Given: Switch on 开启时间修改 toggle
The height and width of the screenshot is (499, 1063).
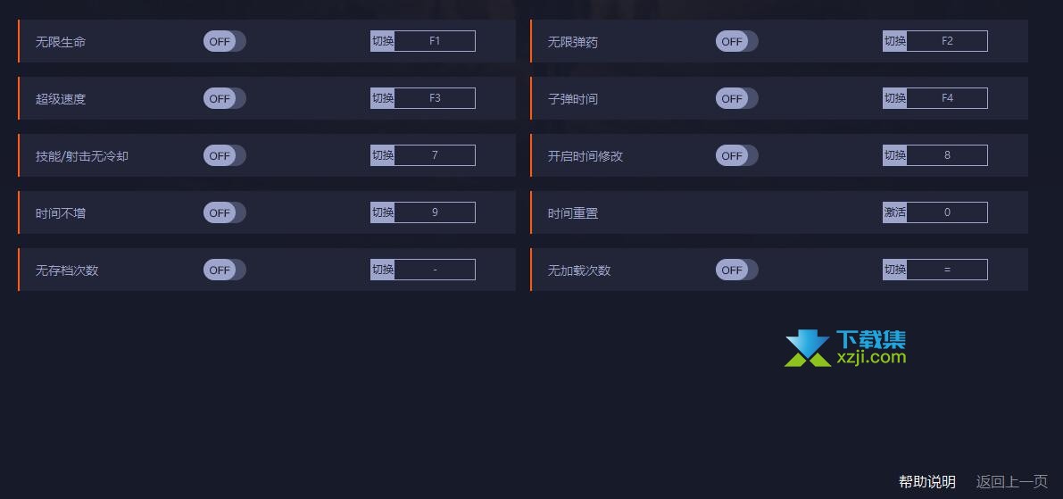Looking at the screenshot, I should click(x=737, y=155).
